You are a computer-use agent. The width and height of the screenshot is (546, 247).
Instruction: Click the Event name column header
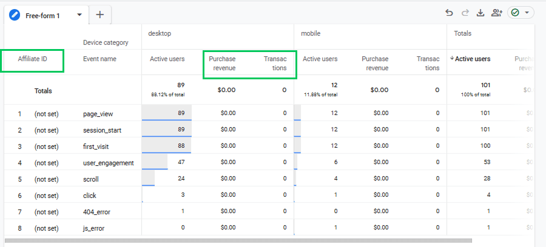[x=99, y=59]
